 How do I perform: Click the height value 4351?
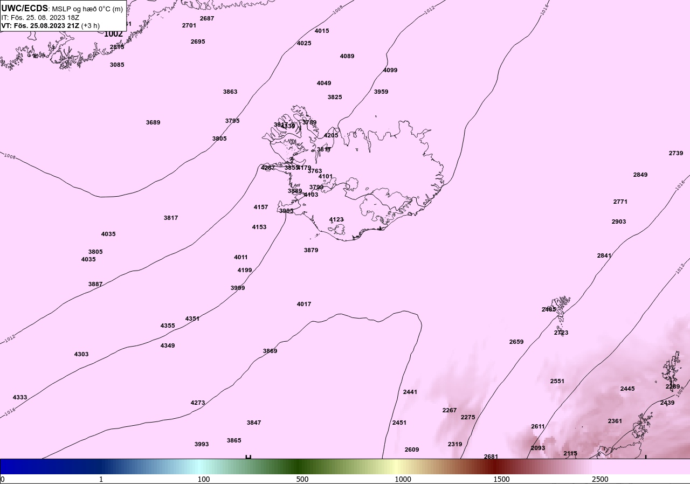[x=192, y=319]
